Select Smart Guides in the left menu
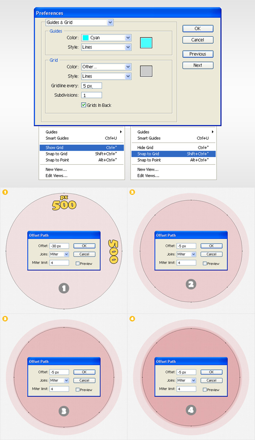The height and width of the screenshot is (440, 255). 82,138
